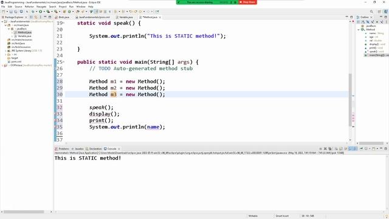Click the Package Explorer horizontal scrollbar
This screenshot has height=219, width=389.
[24, 212]
